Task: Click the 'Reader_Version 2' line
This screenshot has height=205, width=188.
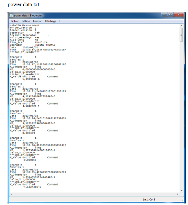Action: coord(23,30)
